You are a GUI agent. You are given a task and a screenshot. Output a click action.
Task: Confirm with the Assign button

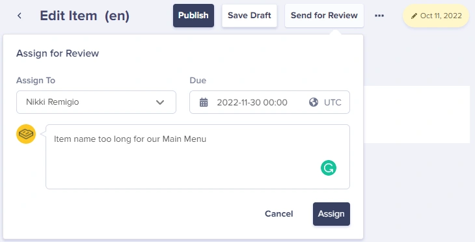pyautogui.click(x=331, y=214)
